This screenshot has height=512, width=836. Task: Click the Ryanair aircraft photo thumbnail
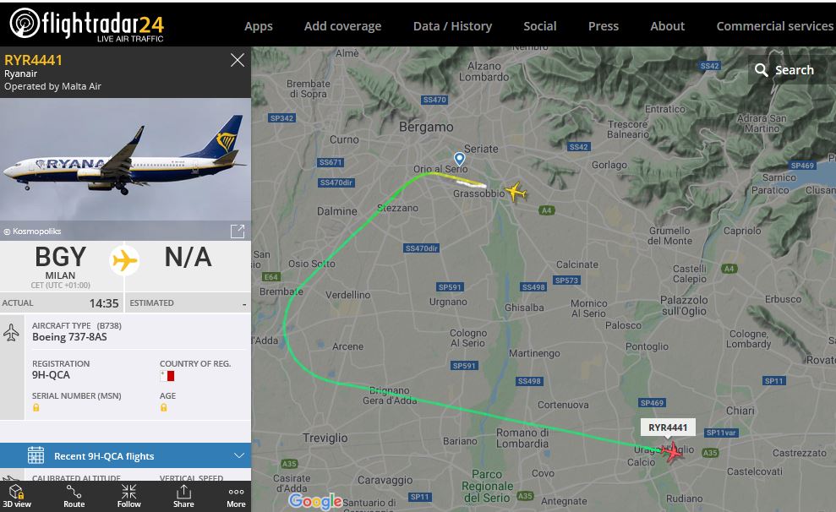[x=125, y=160]
